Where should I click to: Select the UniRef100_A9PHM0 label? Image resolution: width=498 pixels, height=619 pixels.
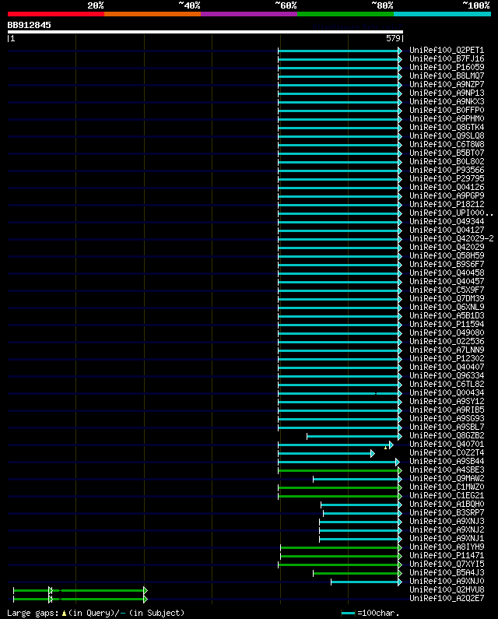pyautogui.click(x=447, y=118)
